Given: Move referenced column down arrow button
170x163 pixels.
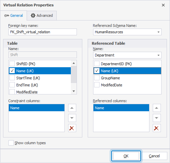Looking at the screenshot, I should pyautogui.click(x=157, y=118).
